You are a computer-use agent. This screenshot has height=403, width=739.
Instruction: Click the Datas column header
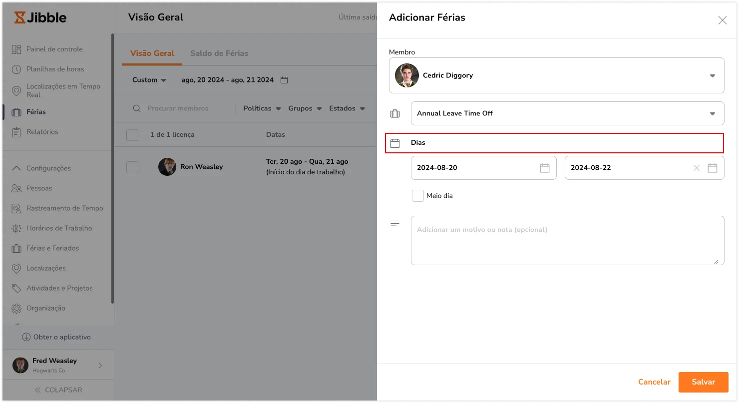[276, 135]
